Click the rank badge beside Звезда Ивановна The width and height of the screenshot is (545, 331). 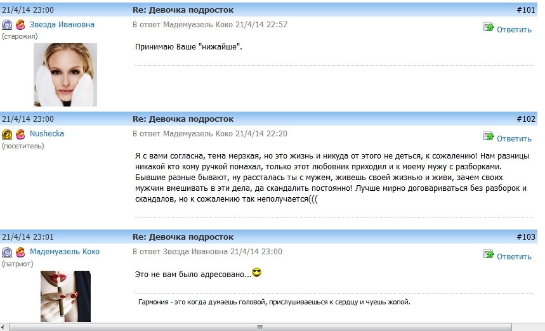[7, 25]
